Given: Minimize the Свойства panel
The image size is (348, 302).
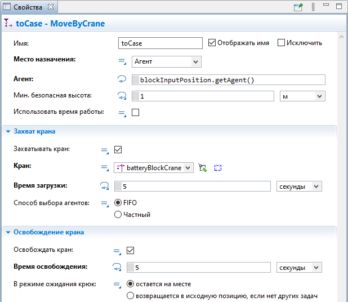Looking at the screenshot, I should [326, 5].
